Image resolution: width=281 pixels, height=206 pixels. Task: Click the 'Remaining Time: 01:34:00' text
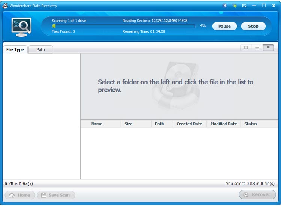(x=144, y=31)
